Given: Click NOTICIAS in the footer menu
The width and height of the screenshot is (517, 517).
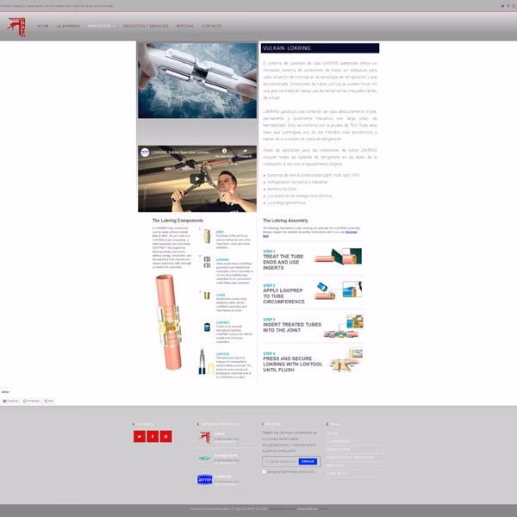Looking at the screenshot, I should (x=336, y=465).
